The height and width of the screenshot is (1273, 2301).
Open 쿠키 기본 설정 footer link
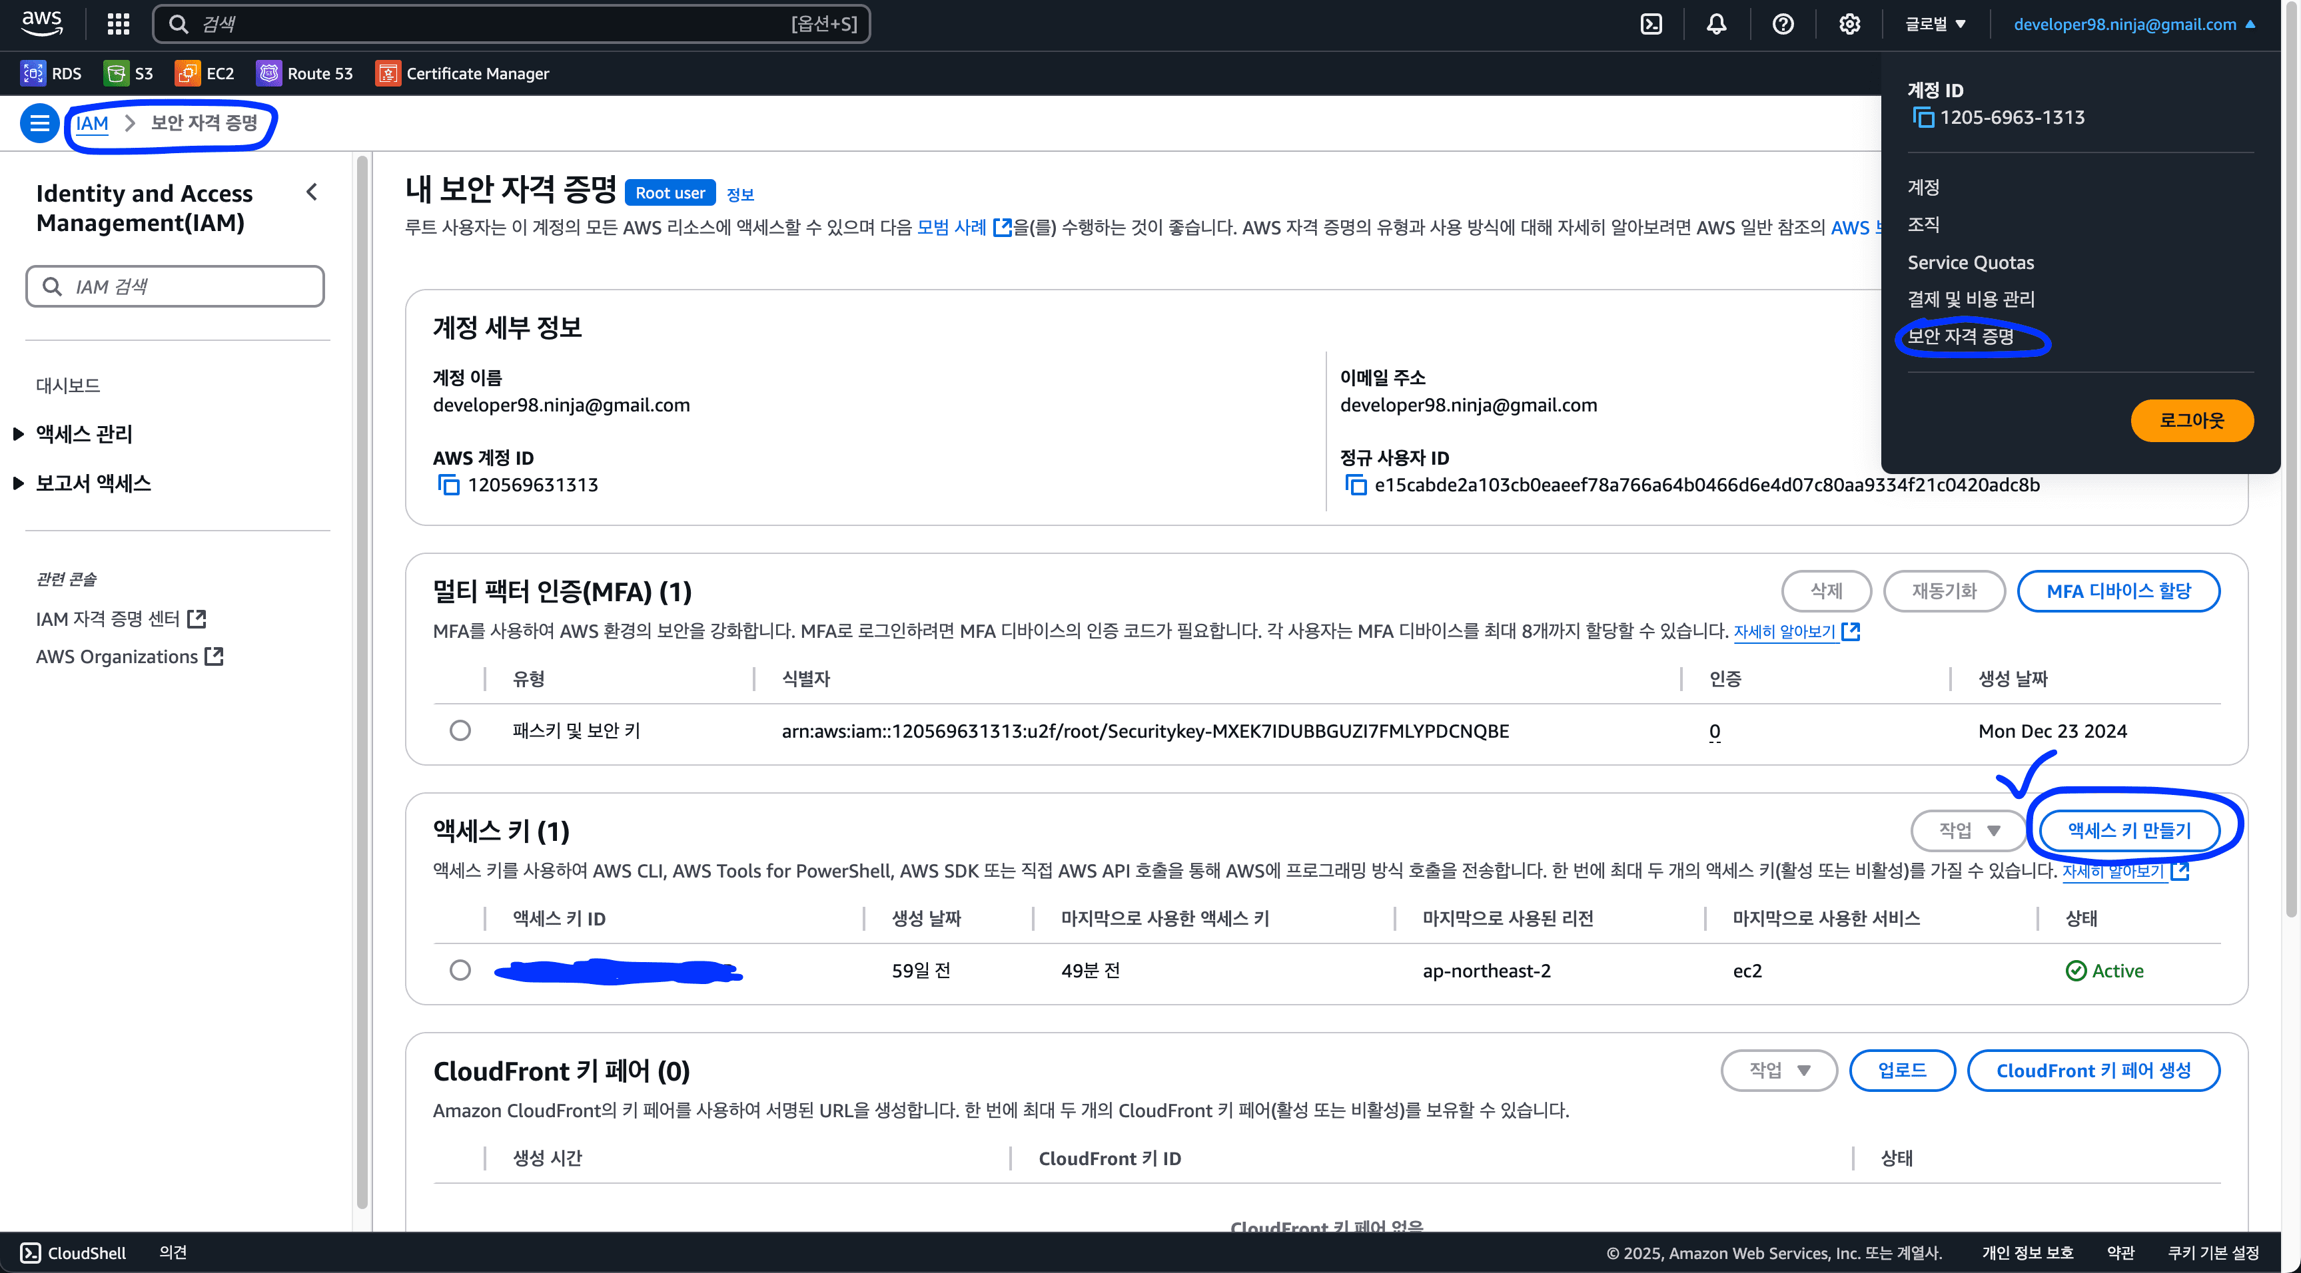coord(2212,1252)
